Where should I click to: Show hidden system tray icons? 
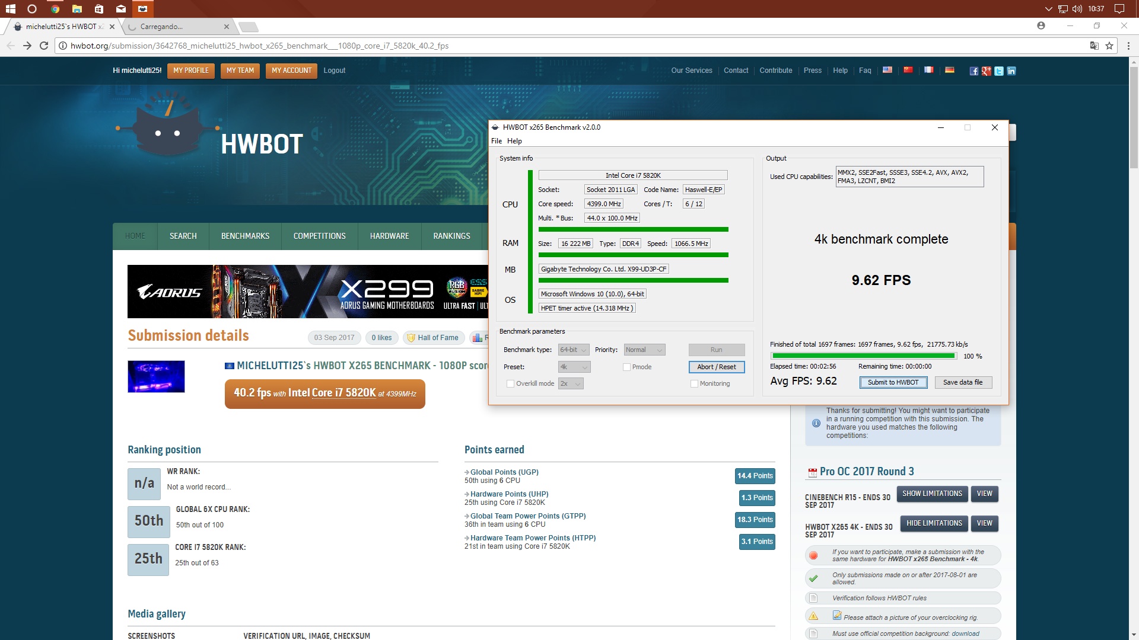[1048, 9]
